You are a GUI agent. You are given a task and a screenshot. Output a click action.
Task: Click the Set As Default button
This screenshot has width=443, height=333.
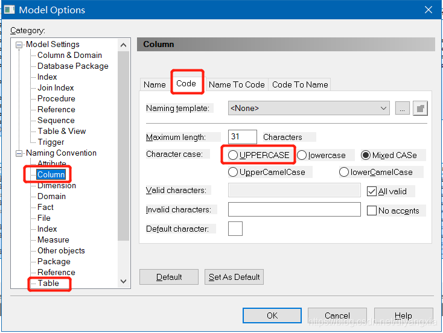coord(234,277)
